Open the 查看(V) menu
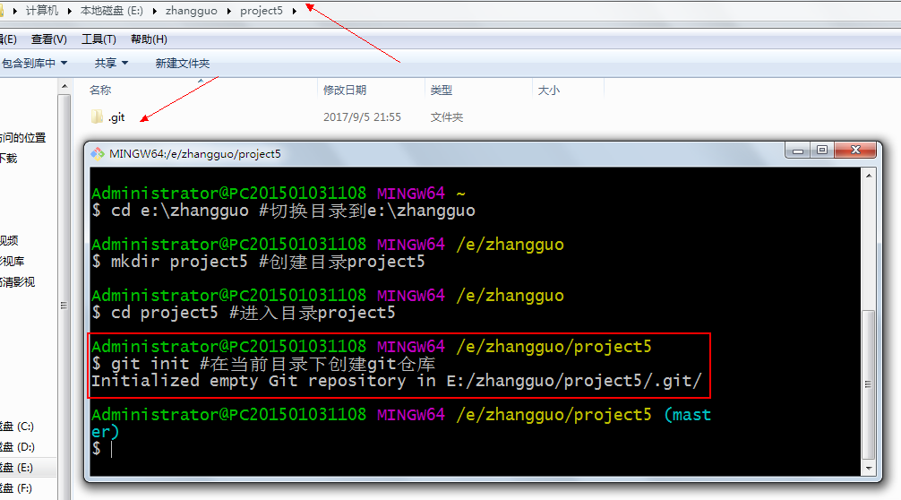The width and height of the screenshot is (901, 500). 48,39
